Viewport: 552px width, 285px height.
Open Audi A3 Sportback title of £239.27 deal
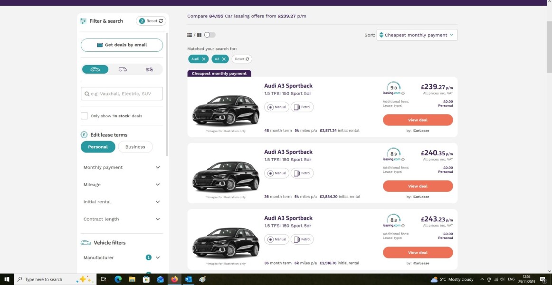(288, 86)
